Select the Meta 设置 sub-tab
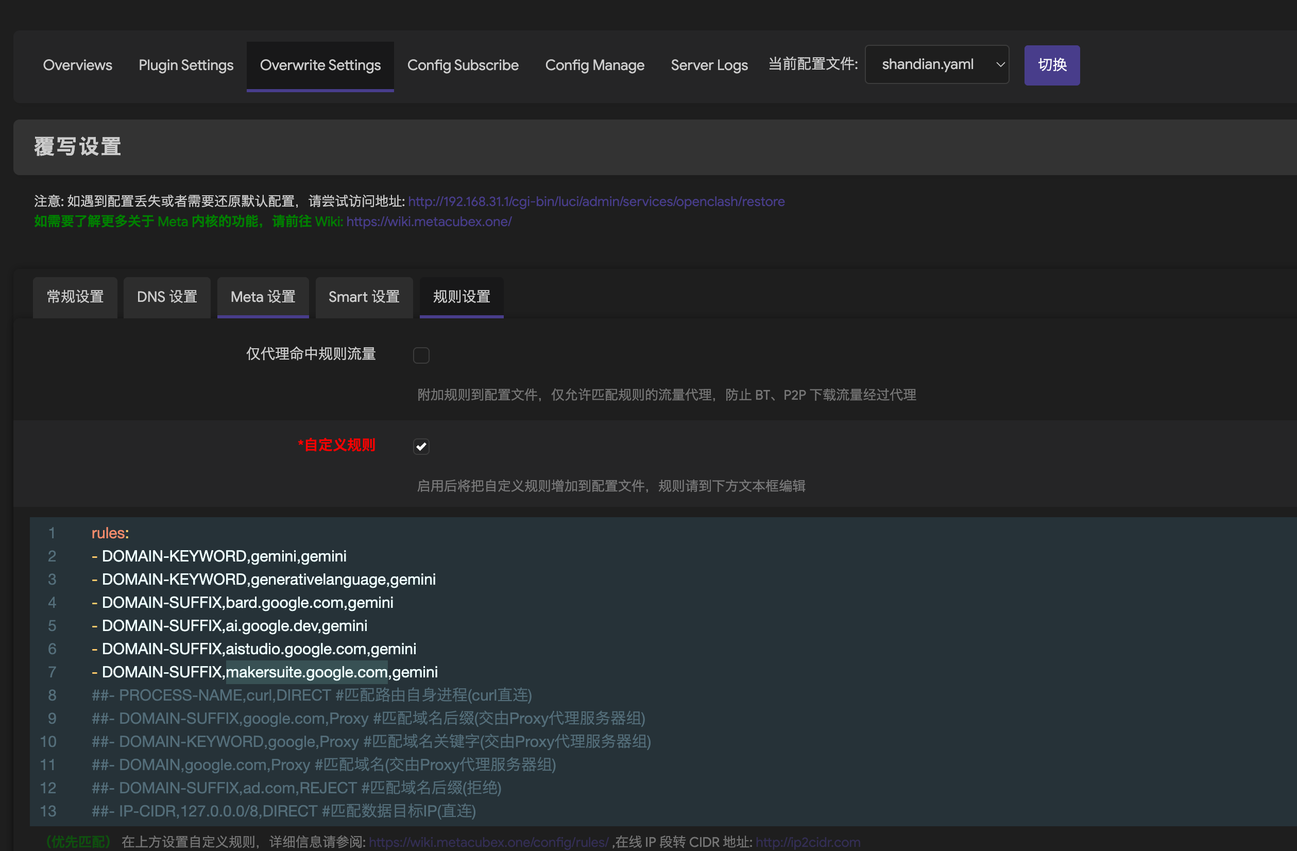The height and width of the screenshot is (851, 1297). click(x=263, y=297)
